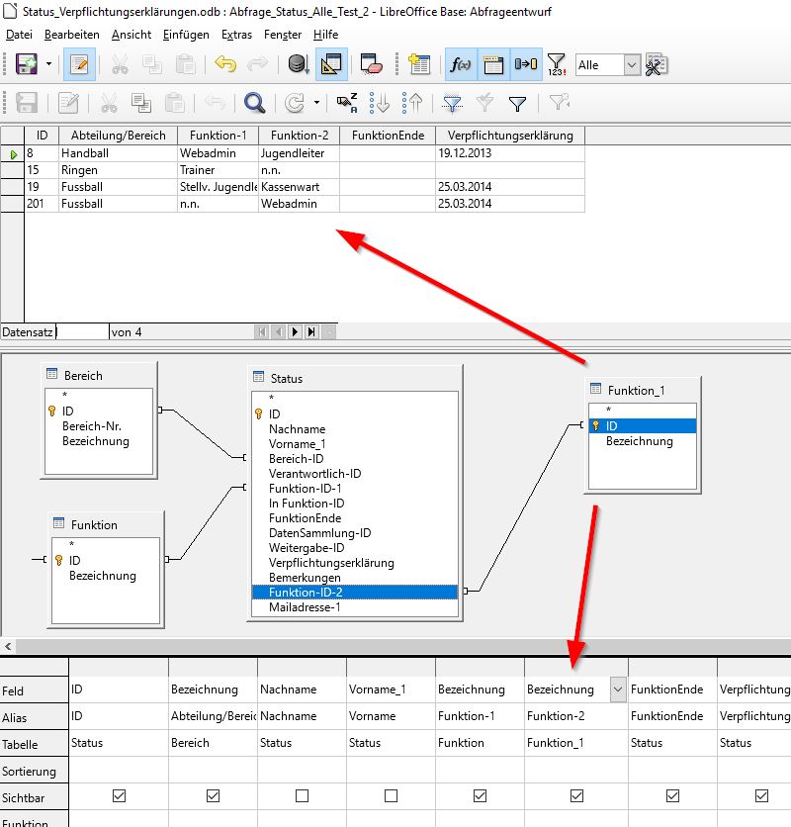Open the Datei menu

tap(19, 35)
